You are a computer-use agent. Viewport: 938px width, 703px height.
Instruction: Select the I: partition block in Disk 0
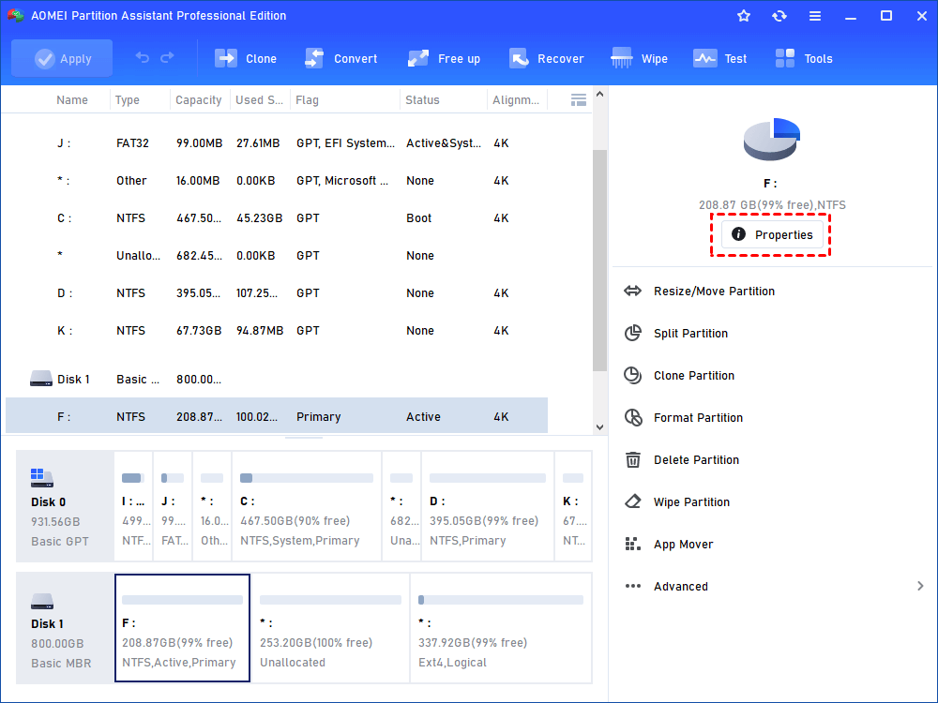pyautogui.click(x=133, y=506)
